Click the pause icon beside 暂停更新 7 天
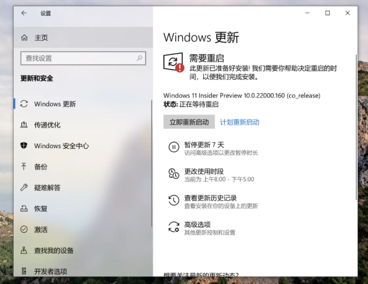This screenshot has height=284, width=368. click(x=173, y=147)
